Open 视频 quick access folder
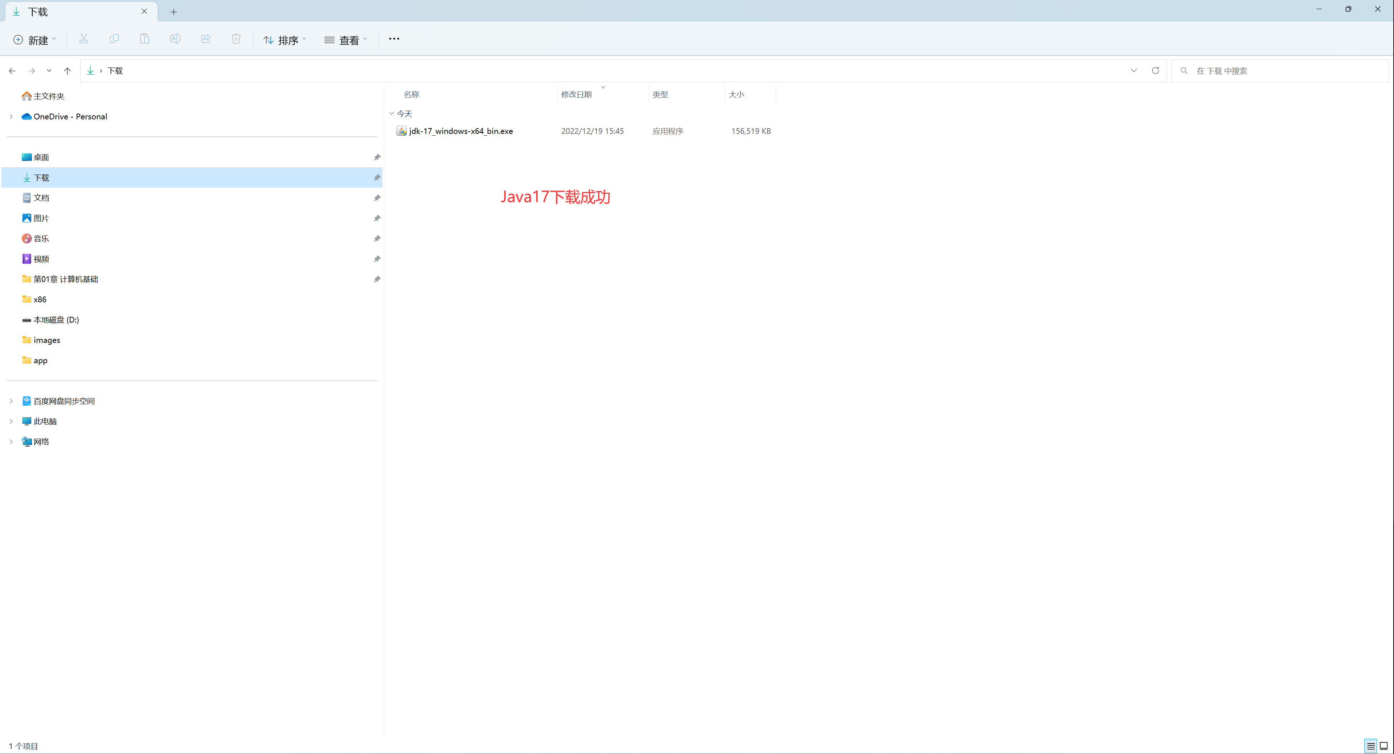1394x754 pixels. click(36, 259)
